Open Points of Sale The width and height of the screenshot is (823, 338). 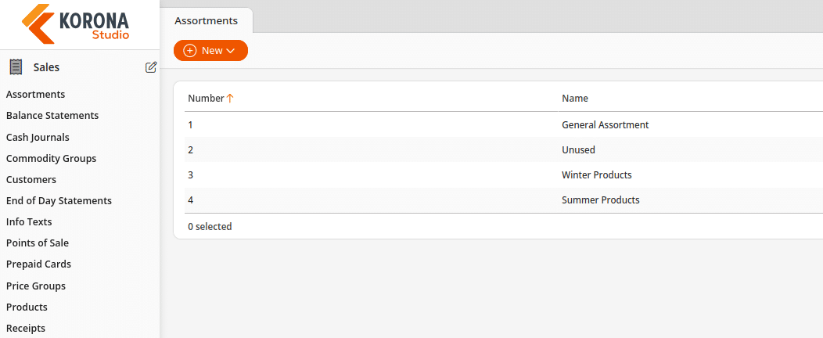[38, 243]
